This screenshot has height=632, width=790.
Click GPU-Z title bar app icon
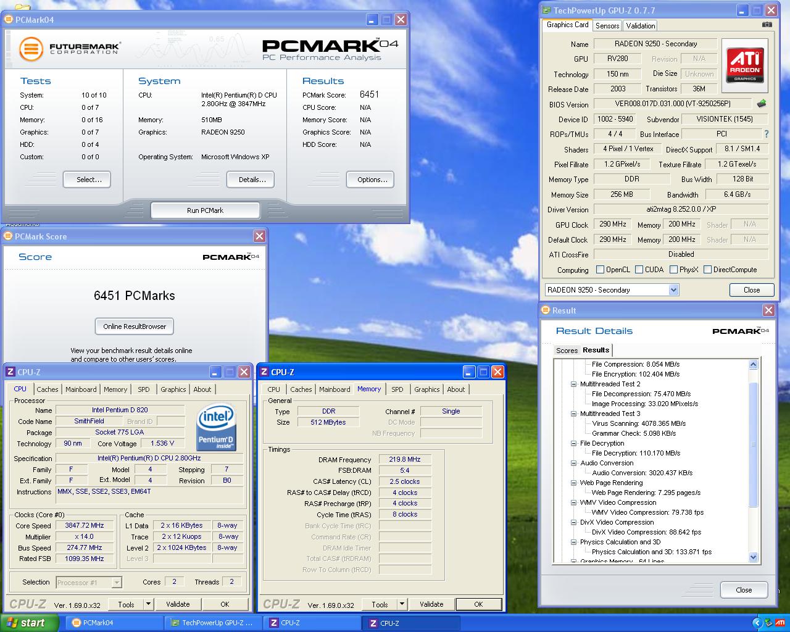[547, 10]
